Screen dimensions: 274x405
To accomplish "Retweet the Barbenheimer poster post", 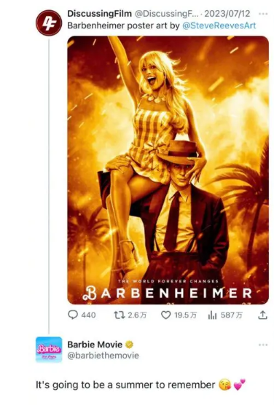I will (120, 315).
